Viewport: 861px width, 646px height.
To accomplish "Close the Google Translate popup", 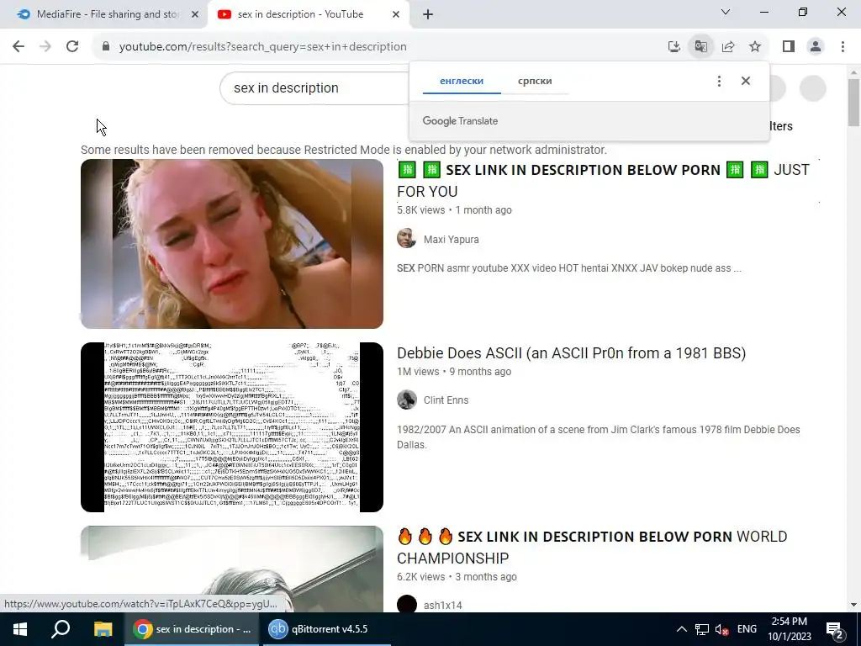I will pos(746,82).
